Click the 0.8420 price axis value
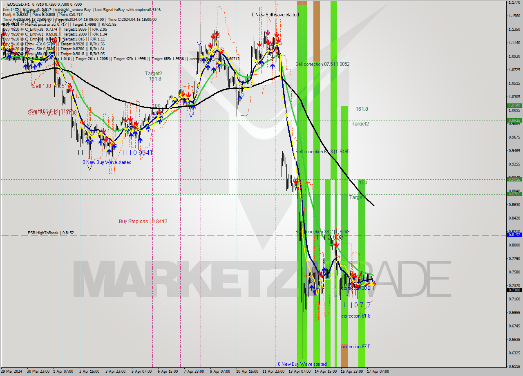The image size is (523, 376). click(x=514, y=218)
